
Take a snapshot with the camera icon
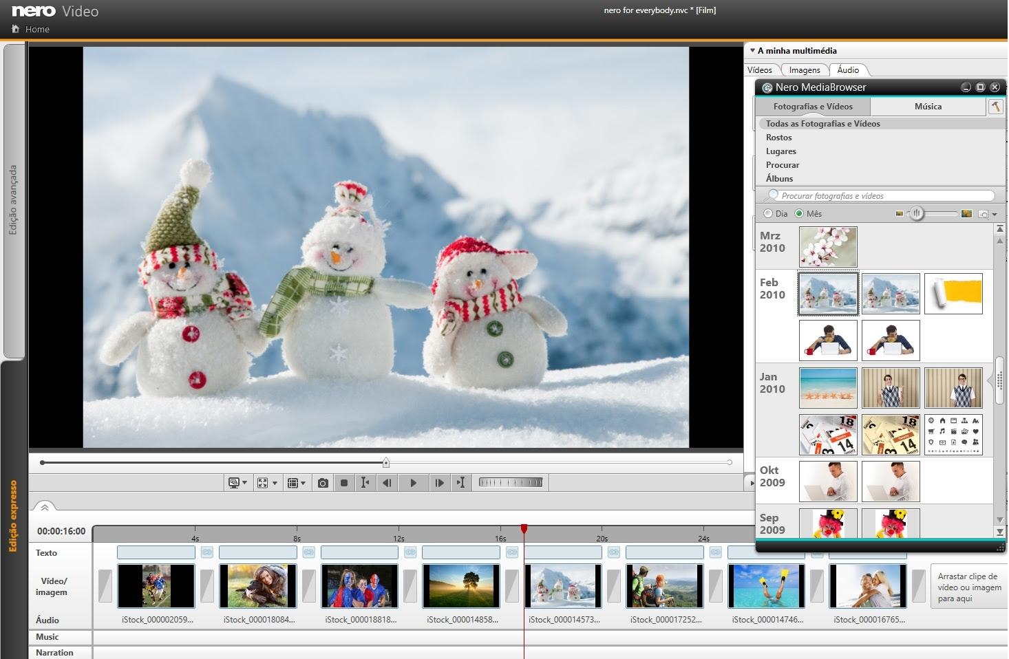tap(323, 483)
